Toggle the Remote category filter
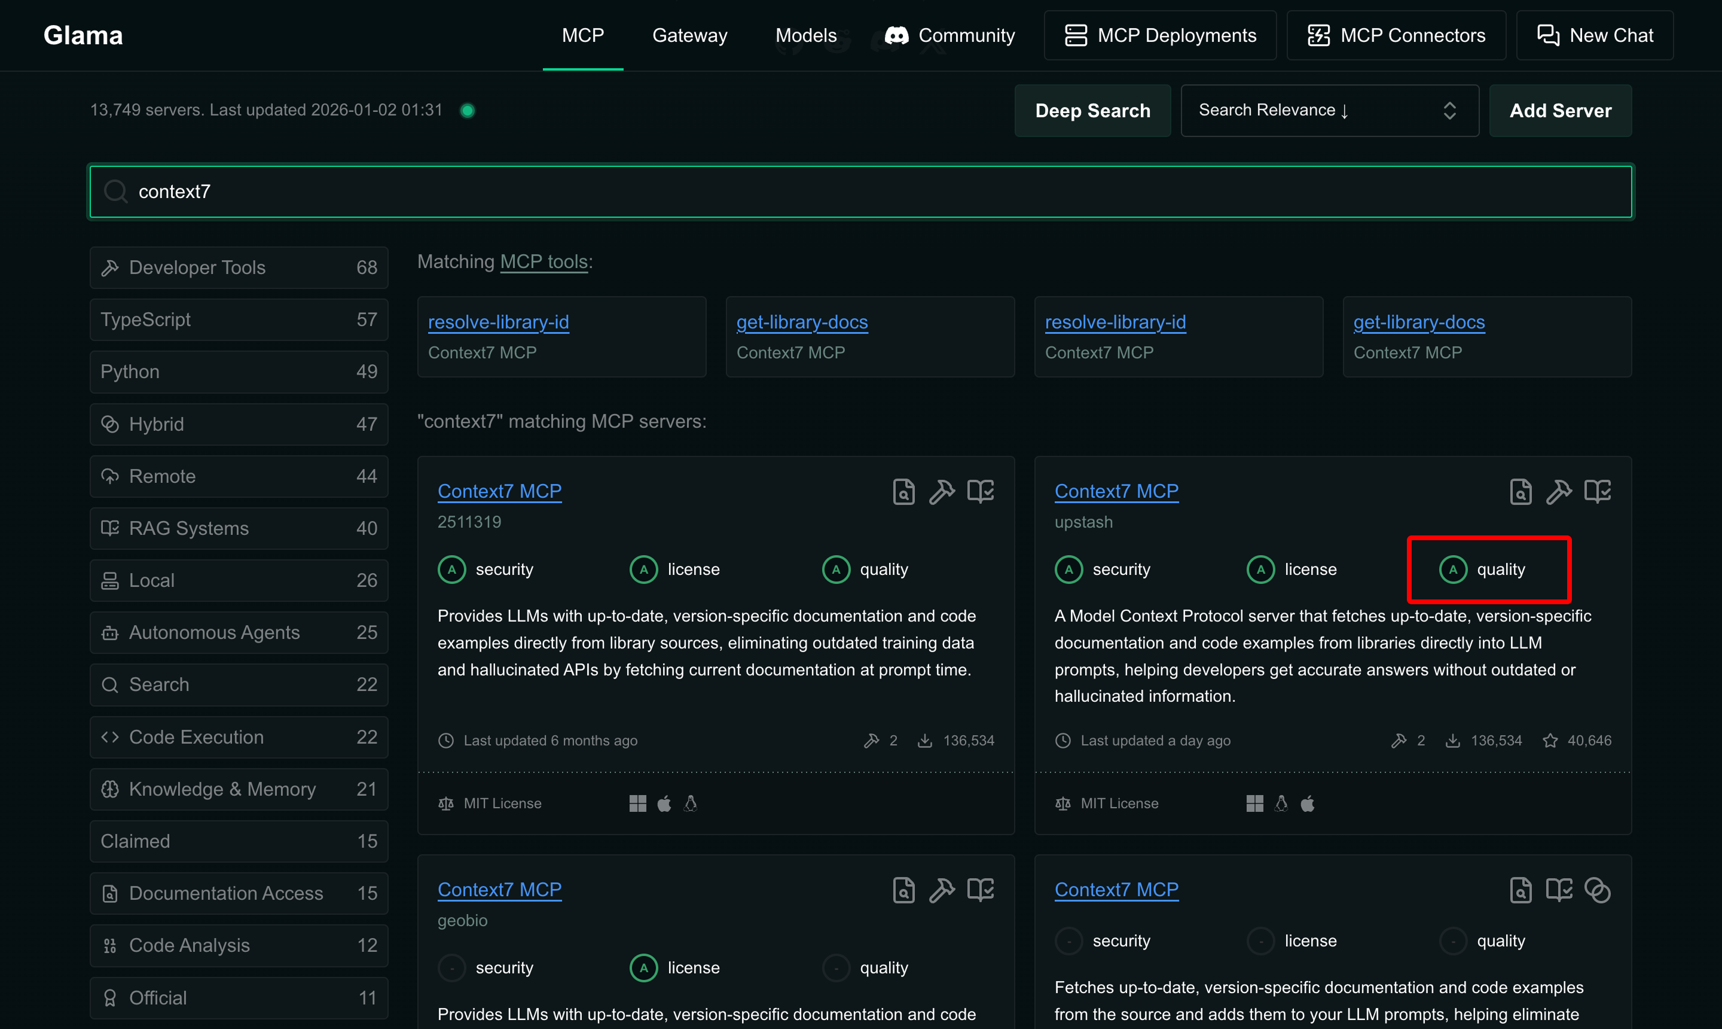Image resolution: width=1722 pixels, height=1029 pixels. tap(239, 476)
